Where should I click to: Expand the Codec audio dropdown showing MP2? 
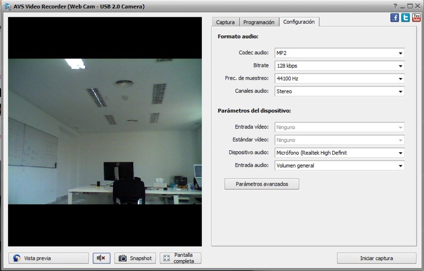click(x=340, y=53)
